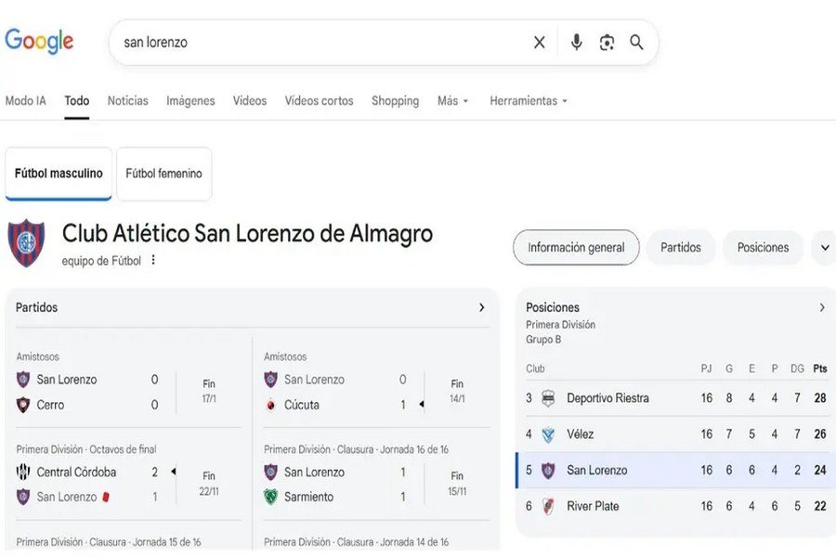Screen dimensions: 836x557
Task: Click the River Plate crest in standings
Action: tap(548, 506)
